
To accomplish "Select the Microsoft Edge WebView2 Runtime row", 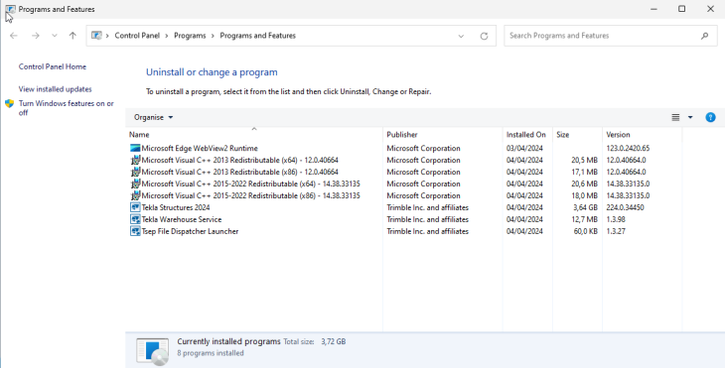I will (x=403, y=148).
